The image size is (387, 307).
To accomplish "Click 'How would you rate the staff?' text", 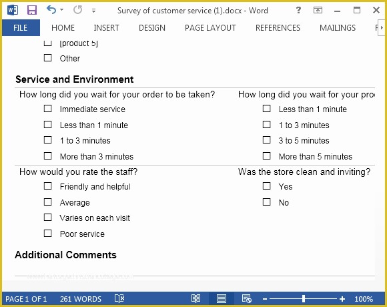I will tap(79, 172).
